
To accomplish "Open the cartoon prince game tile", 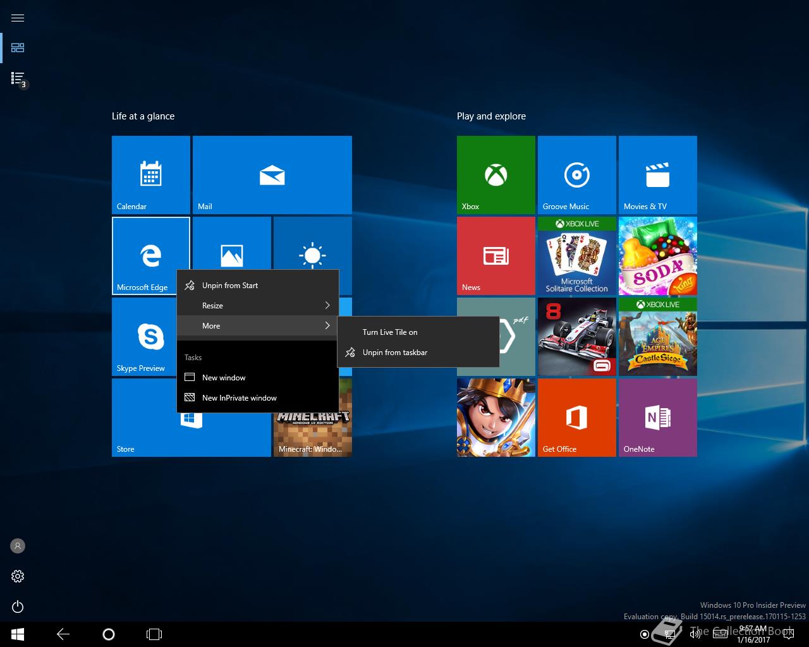I will [496, 418].
